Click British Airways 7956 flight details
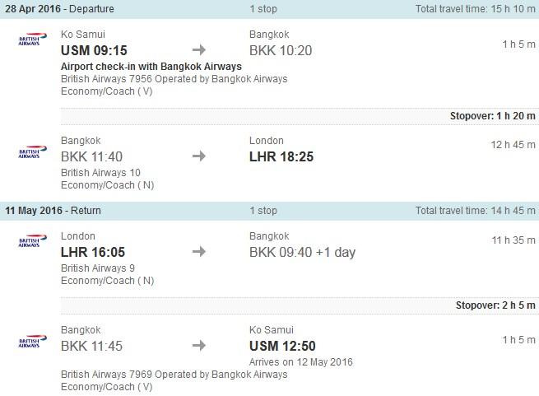 point(174,79)
